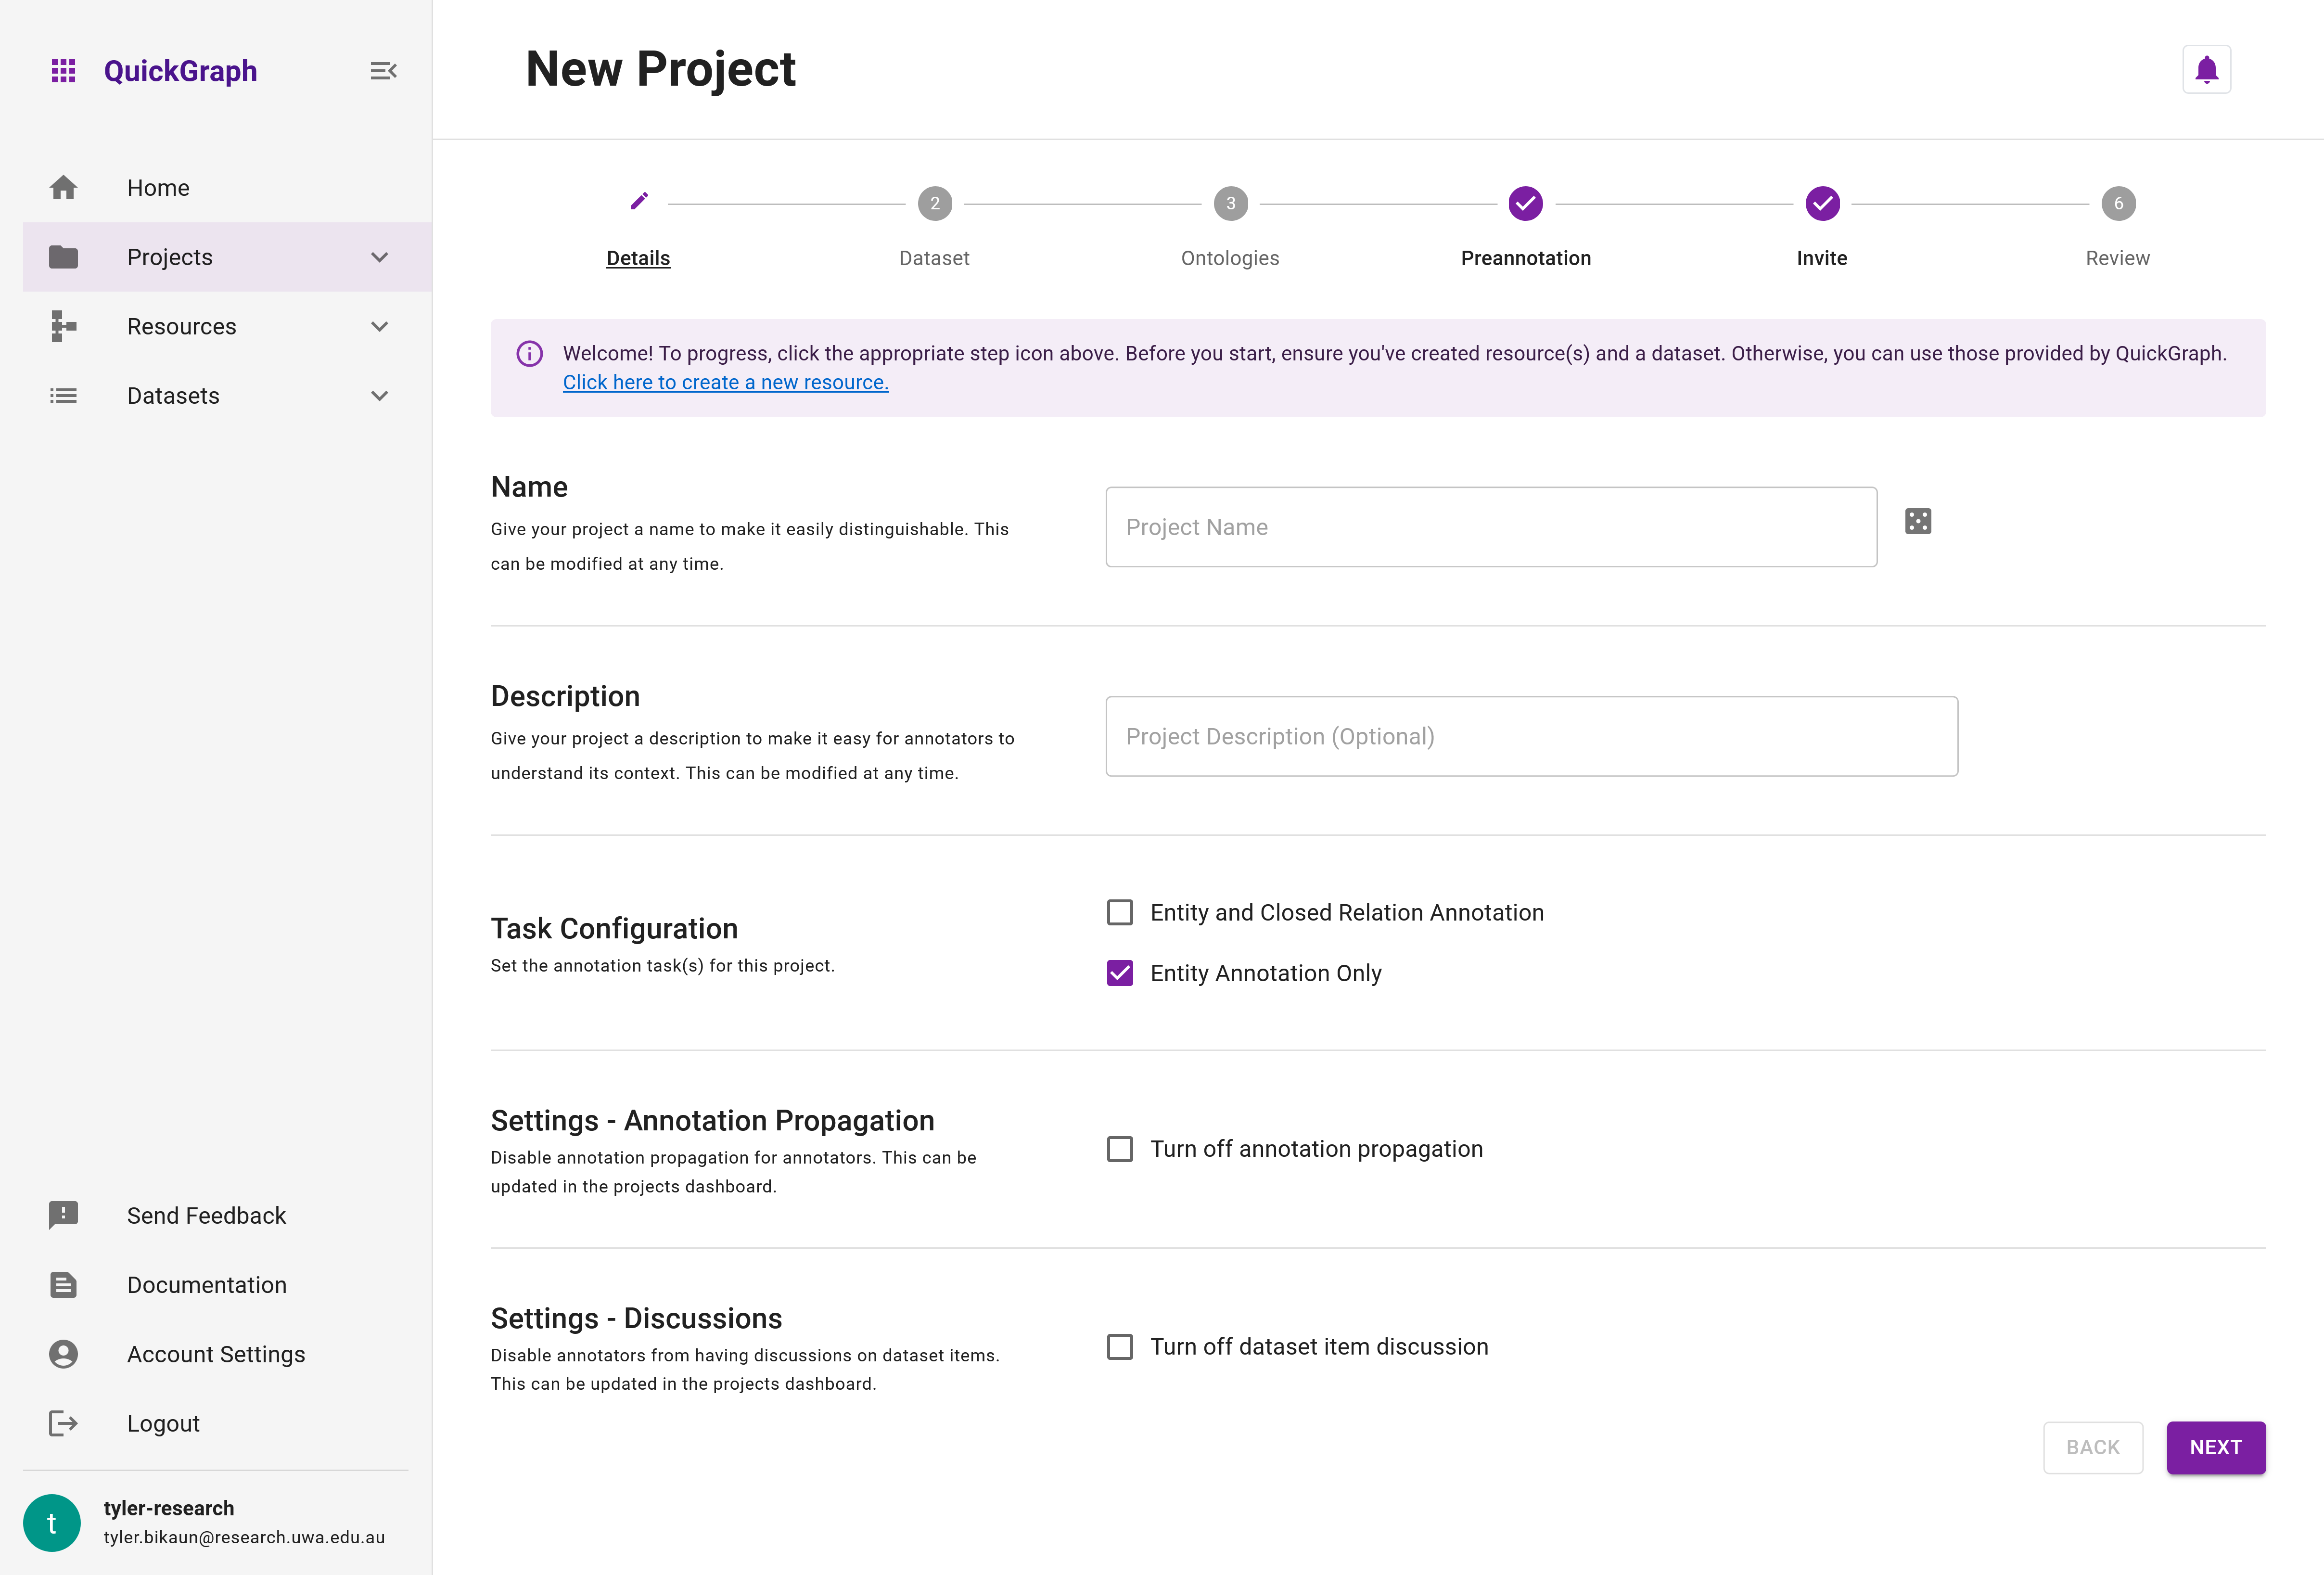2324x1575 pixels.
Task: Open the notifications bell
Action: tap(2206, 69)
